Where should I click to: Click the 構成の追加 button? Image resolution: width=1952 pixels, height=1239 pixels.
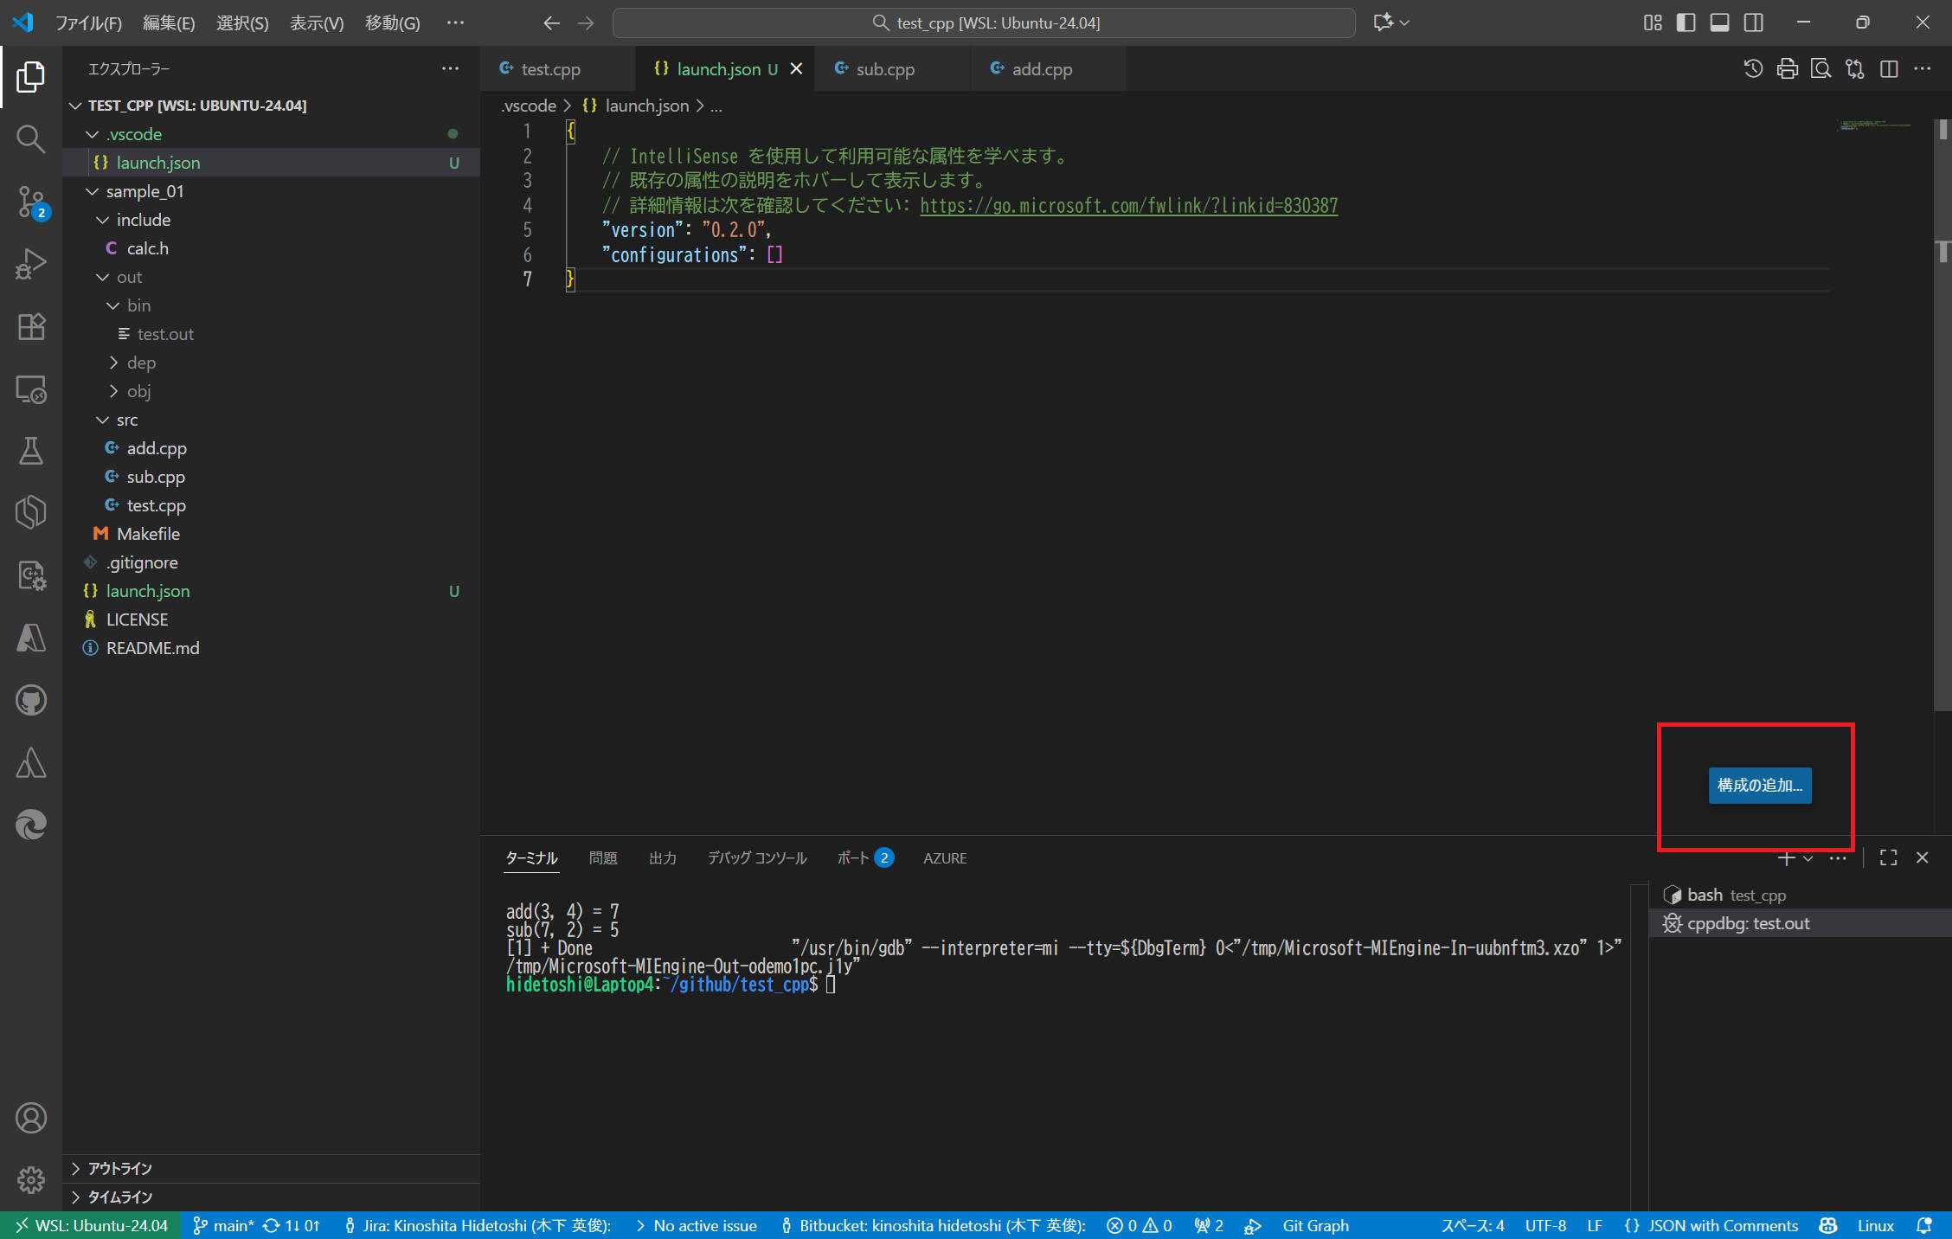(x=1758, y=786)
